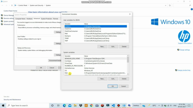This screenshot has height=108, width=193.
Task: Click Delete under user variables
Action: [x=124, y=46]
